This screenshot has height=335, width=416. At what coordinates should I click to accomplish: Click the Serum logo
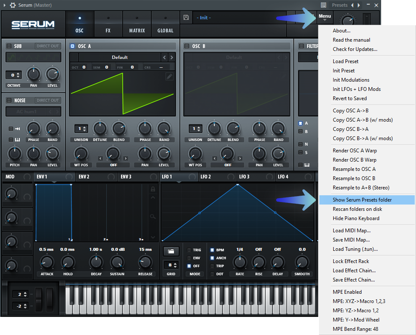(x=33, y=25)
